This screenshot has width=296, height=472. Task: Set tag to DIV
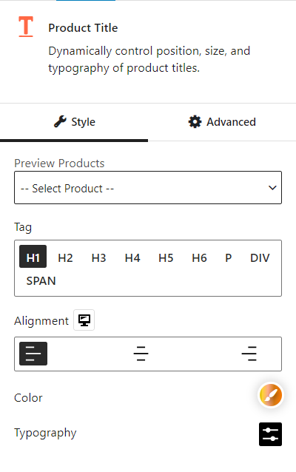pyautogui.click(x=260, y=258)
